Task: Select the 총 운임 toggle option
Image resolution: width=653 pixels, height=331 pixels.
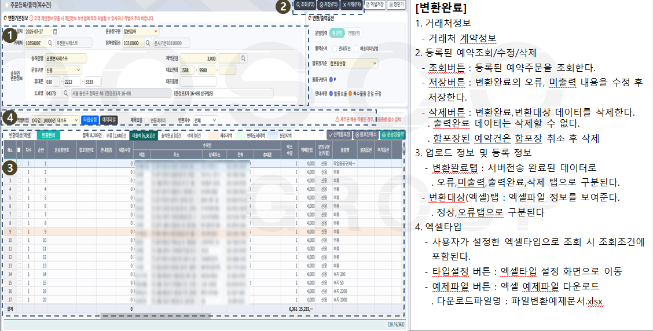Action: point(337,33)
